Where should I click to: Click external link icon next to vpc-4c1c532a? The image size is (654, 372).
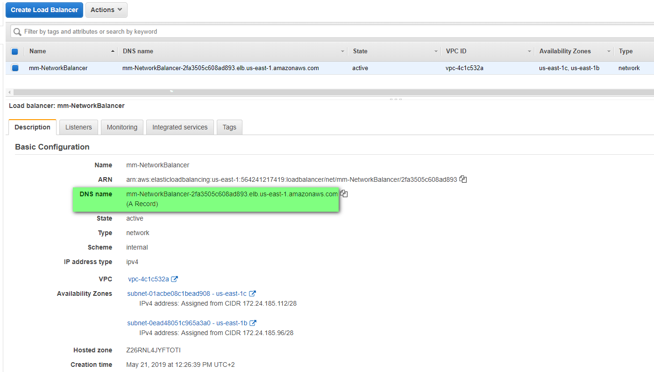174,279
